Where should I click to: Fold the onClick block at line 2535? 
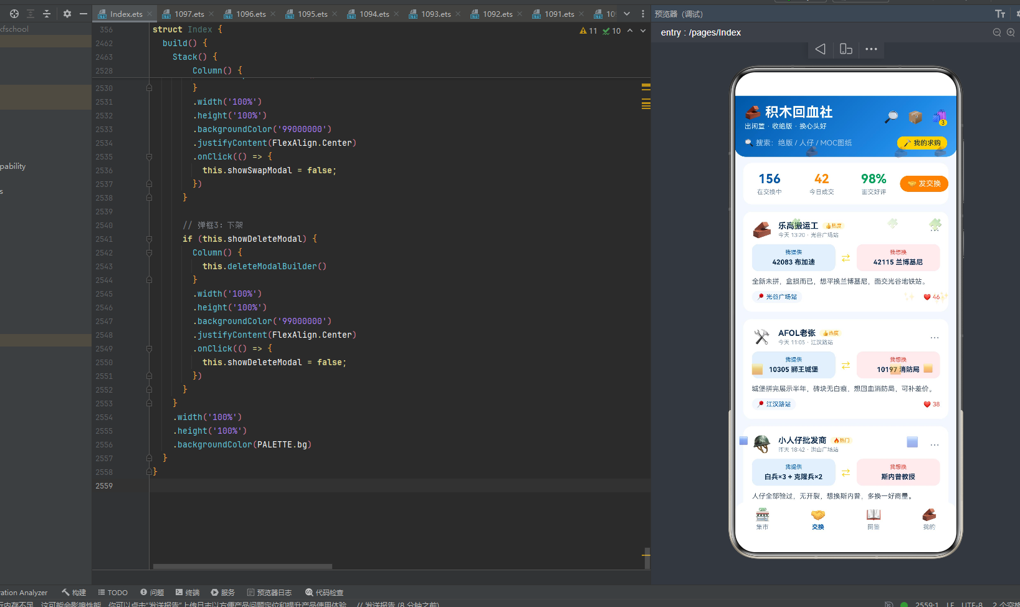click(x=149, y=156)
